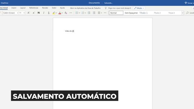
Task: Apply red font color
Action: pos(60,13)
